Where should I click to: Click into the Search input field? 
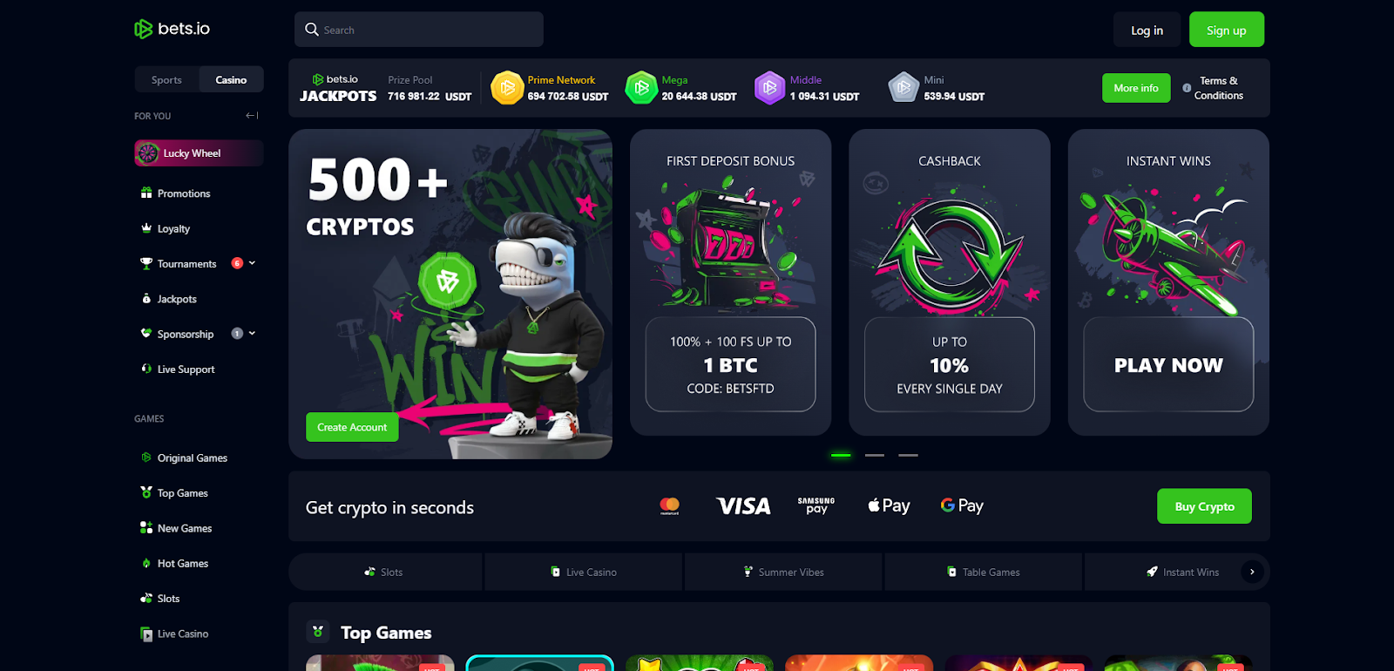click(419, 30)
